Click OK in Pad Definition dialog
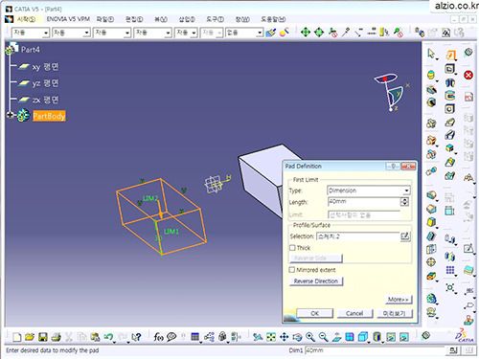The width and height of the screenshot is (479, 359). [315, 313]
